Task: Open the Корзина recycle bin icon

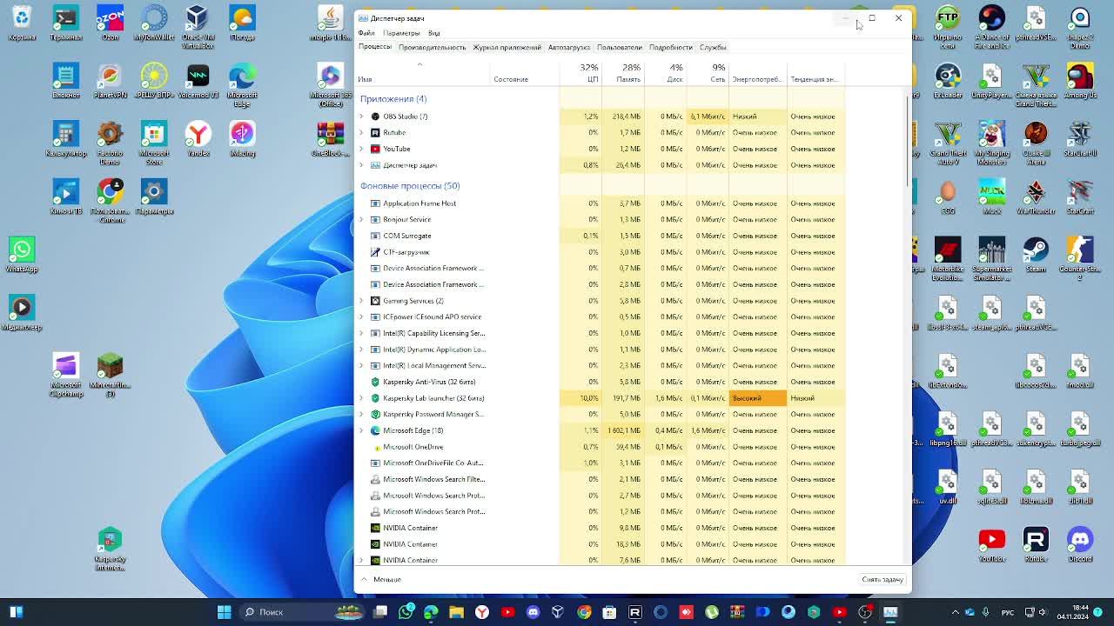Action: tap(22, 23)
